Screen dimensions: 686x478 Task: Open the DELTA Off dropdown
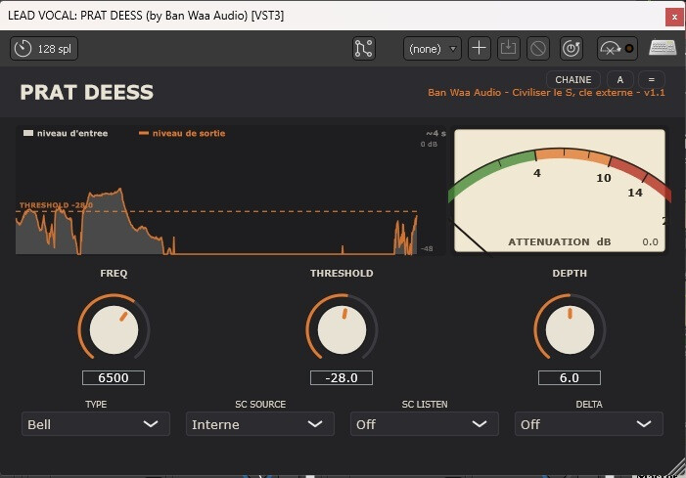click(x=589, y=424)
